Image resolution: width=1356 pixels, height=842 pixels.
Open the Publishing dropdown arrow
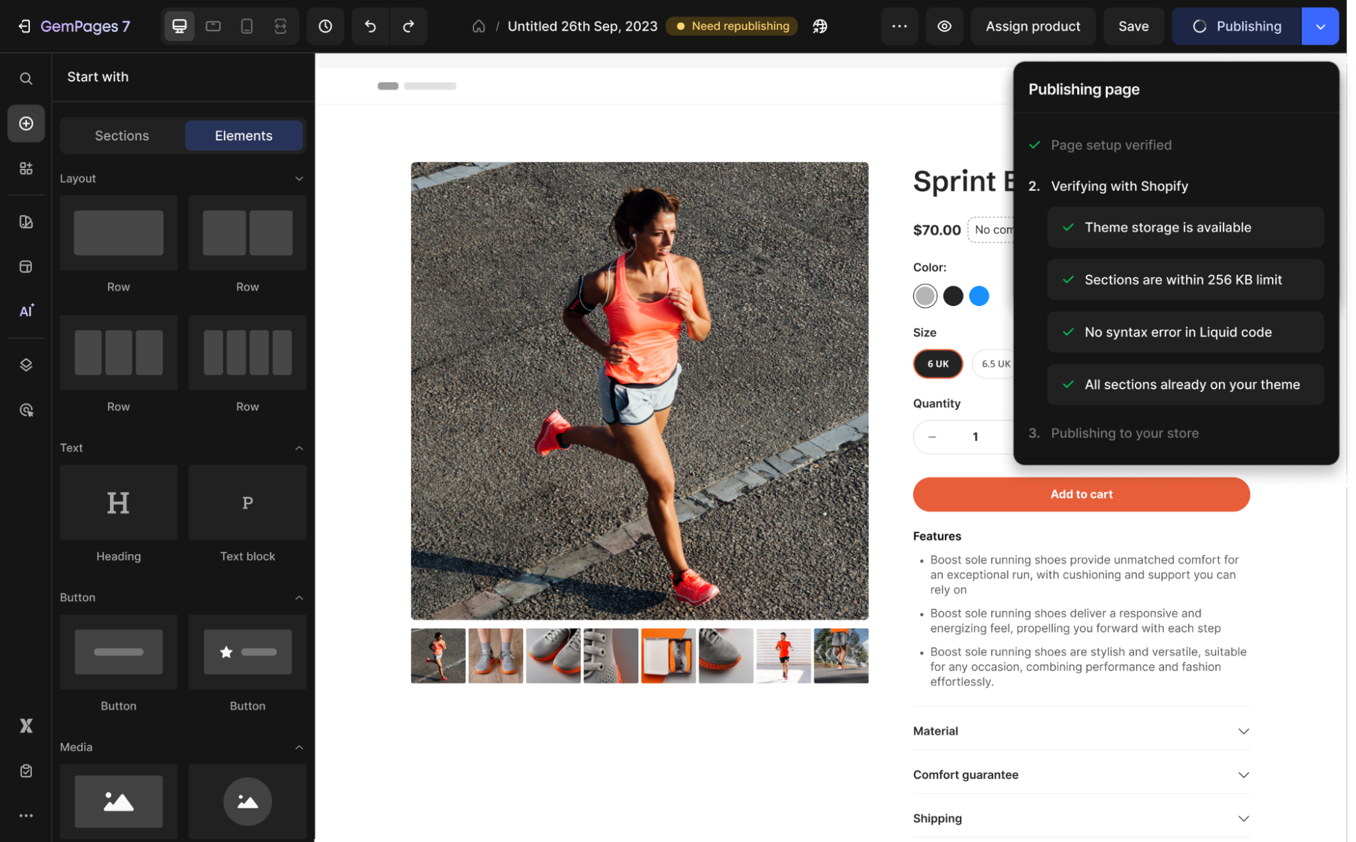1320,26
